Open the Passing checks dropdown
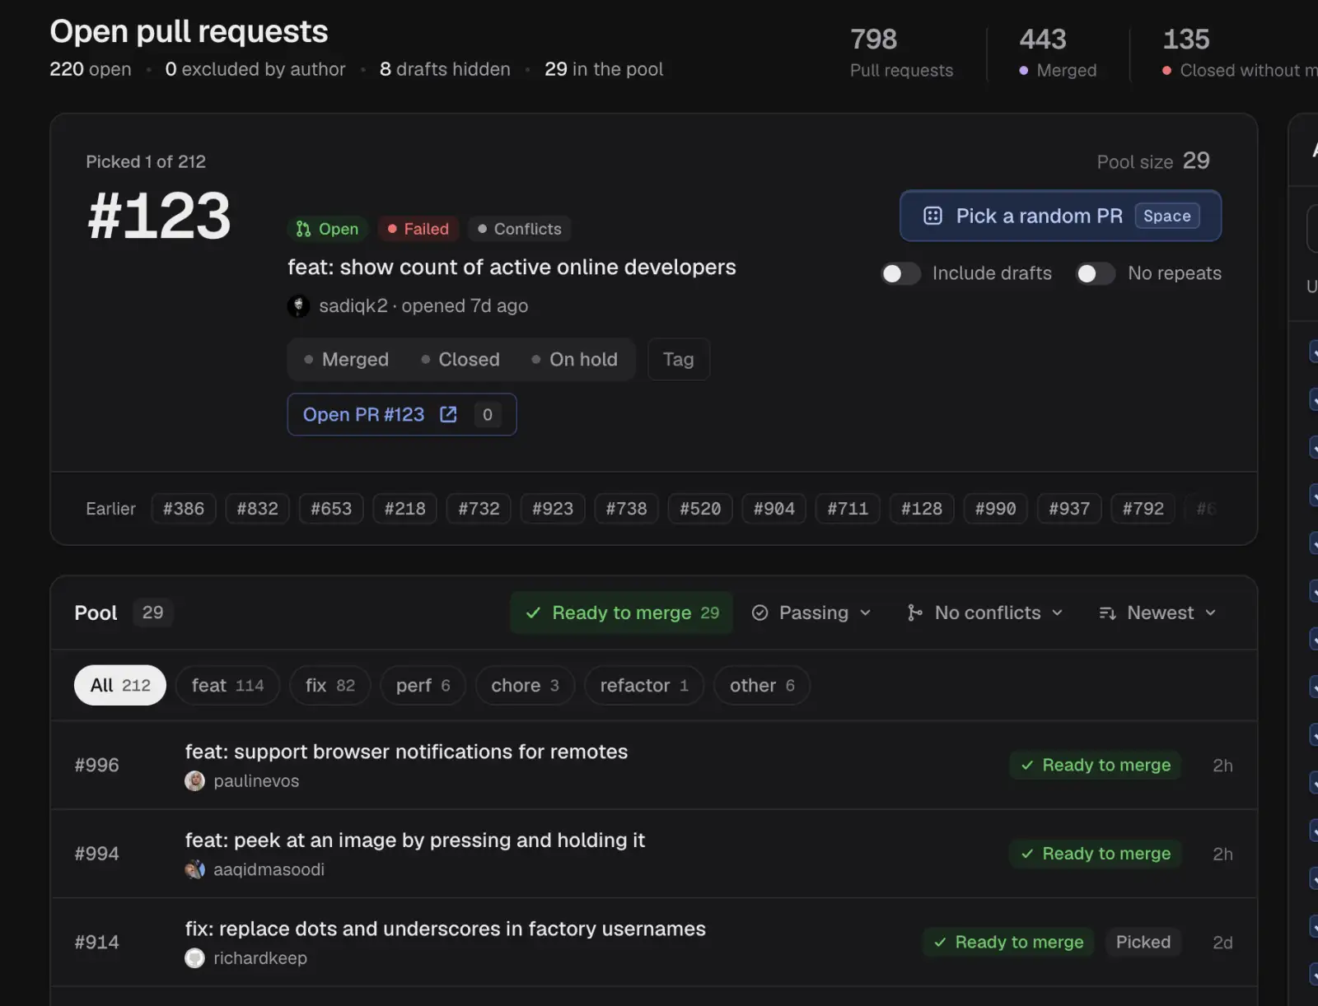1318x1006 pixels. point(811,612)
